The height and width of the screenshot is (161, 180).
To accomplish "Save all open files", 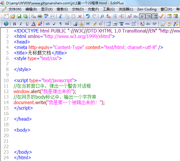I will pos(25,16).
